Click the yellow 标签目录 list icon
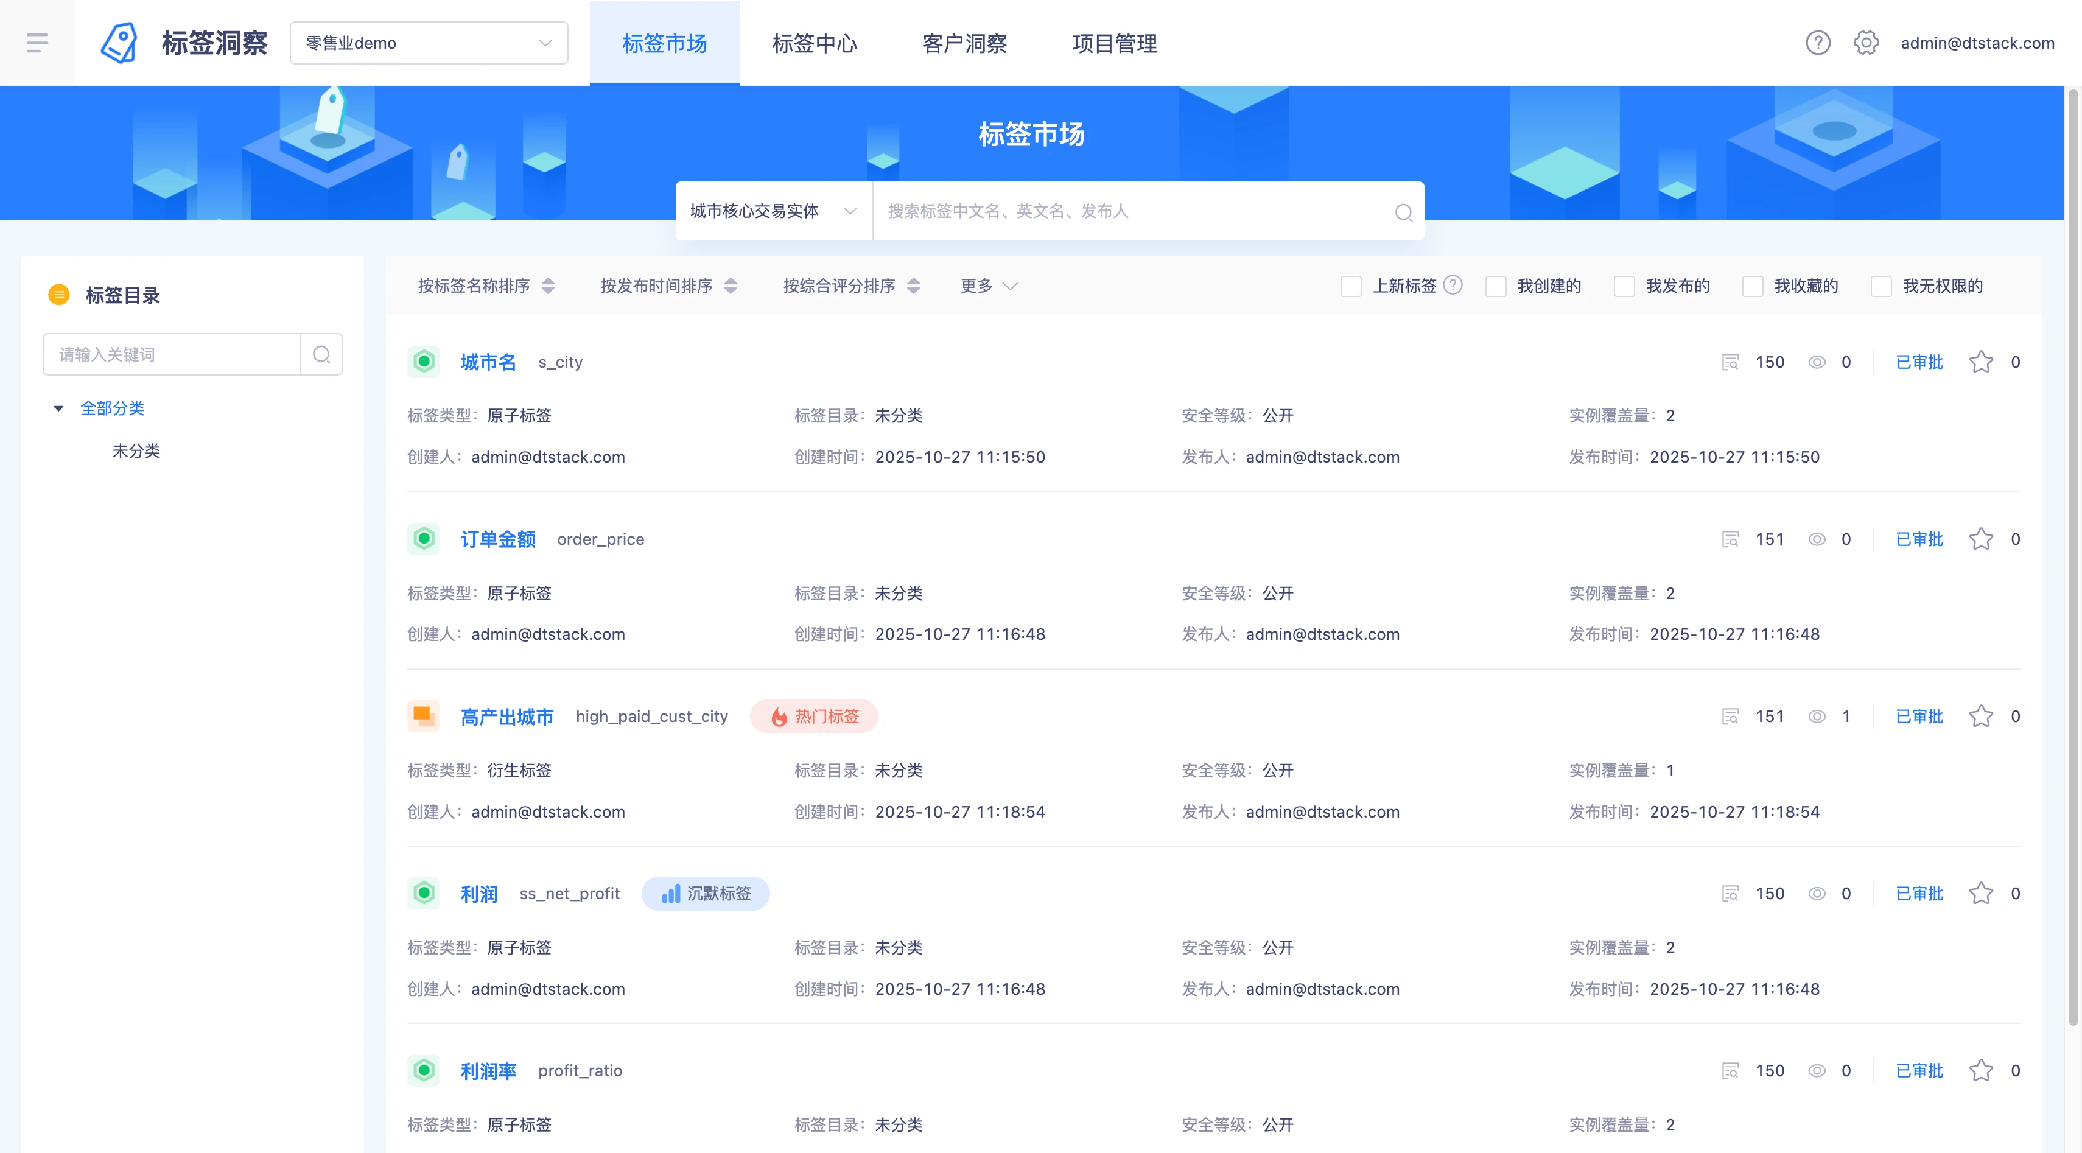2082x1153 pixels. pos(59,295)
